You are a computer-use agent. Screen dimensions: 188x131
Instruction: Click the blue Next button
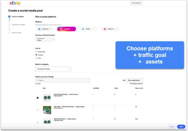pyautogui.click(x=181, y=127)
